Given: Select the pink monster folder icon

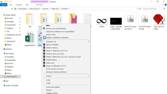Looking at the screenshot, I should click(x=73, y=19).
